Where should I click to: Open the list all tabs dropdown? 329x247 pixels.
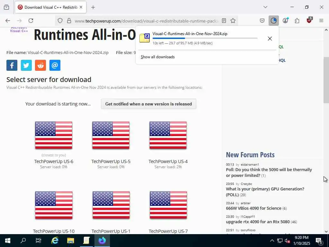[x=265, y=7]
